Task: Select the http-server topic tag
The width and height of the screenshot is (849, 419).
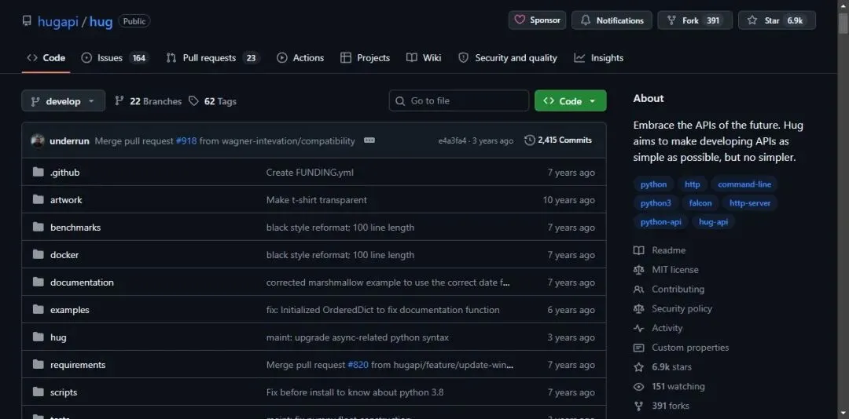Action: tap(750, 203)
